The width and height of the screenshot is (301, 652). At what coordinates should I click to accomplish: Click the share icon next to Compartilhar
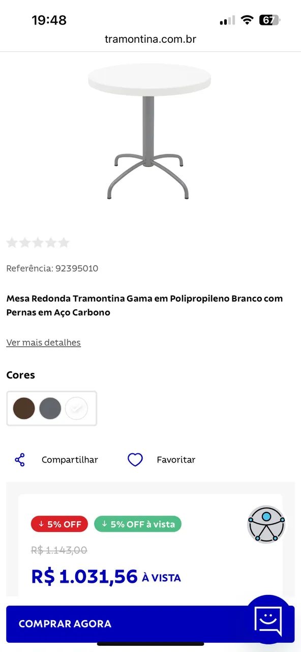20,459
